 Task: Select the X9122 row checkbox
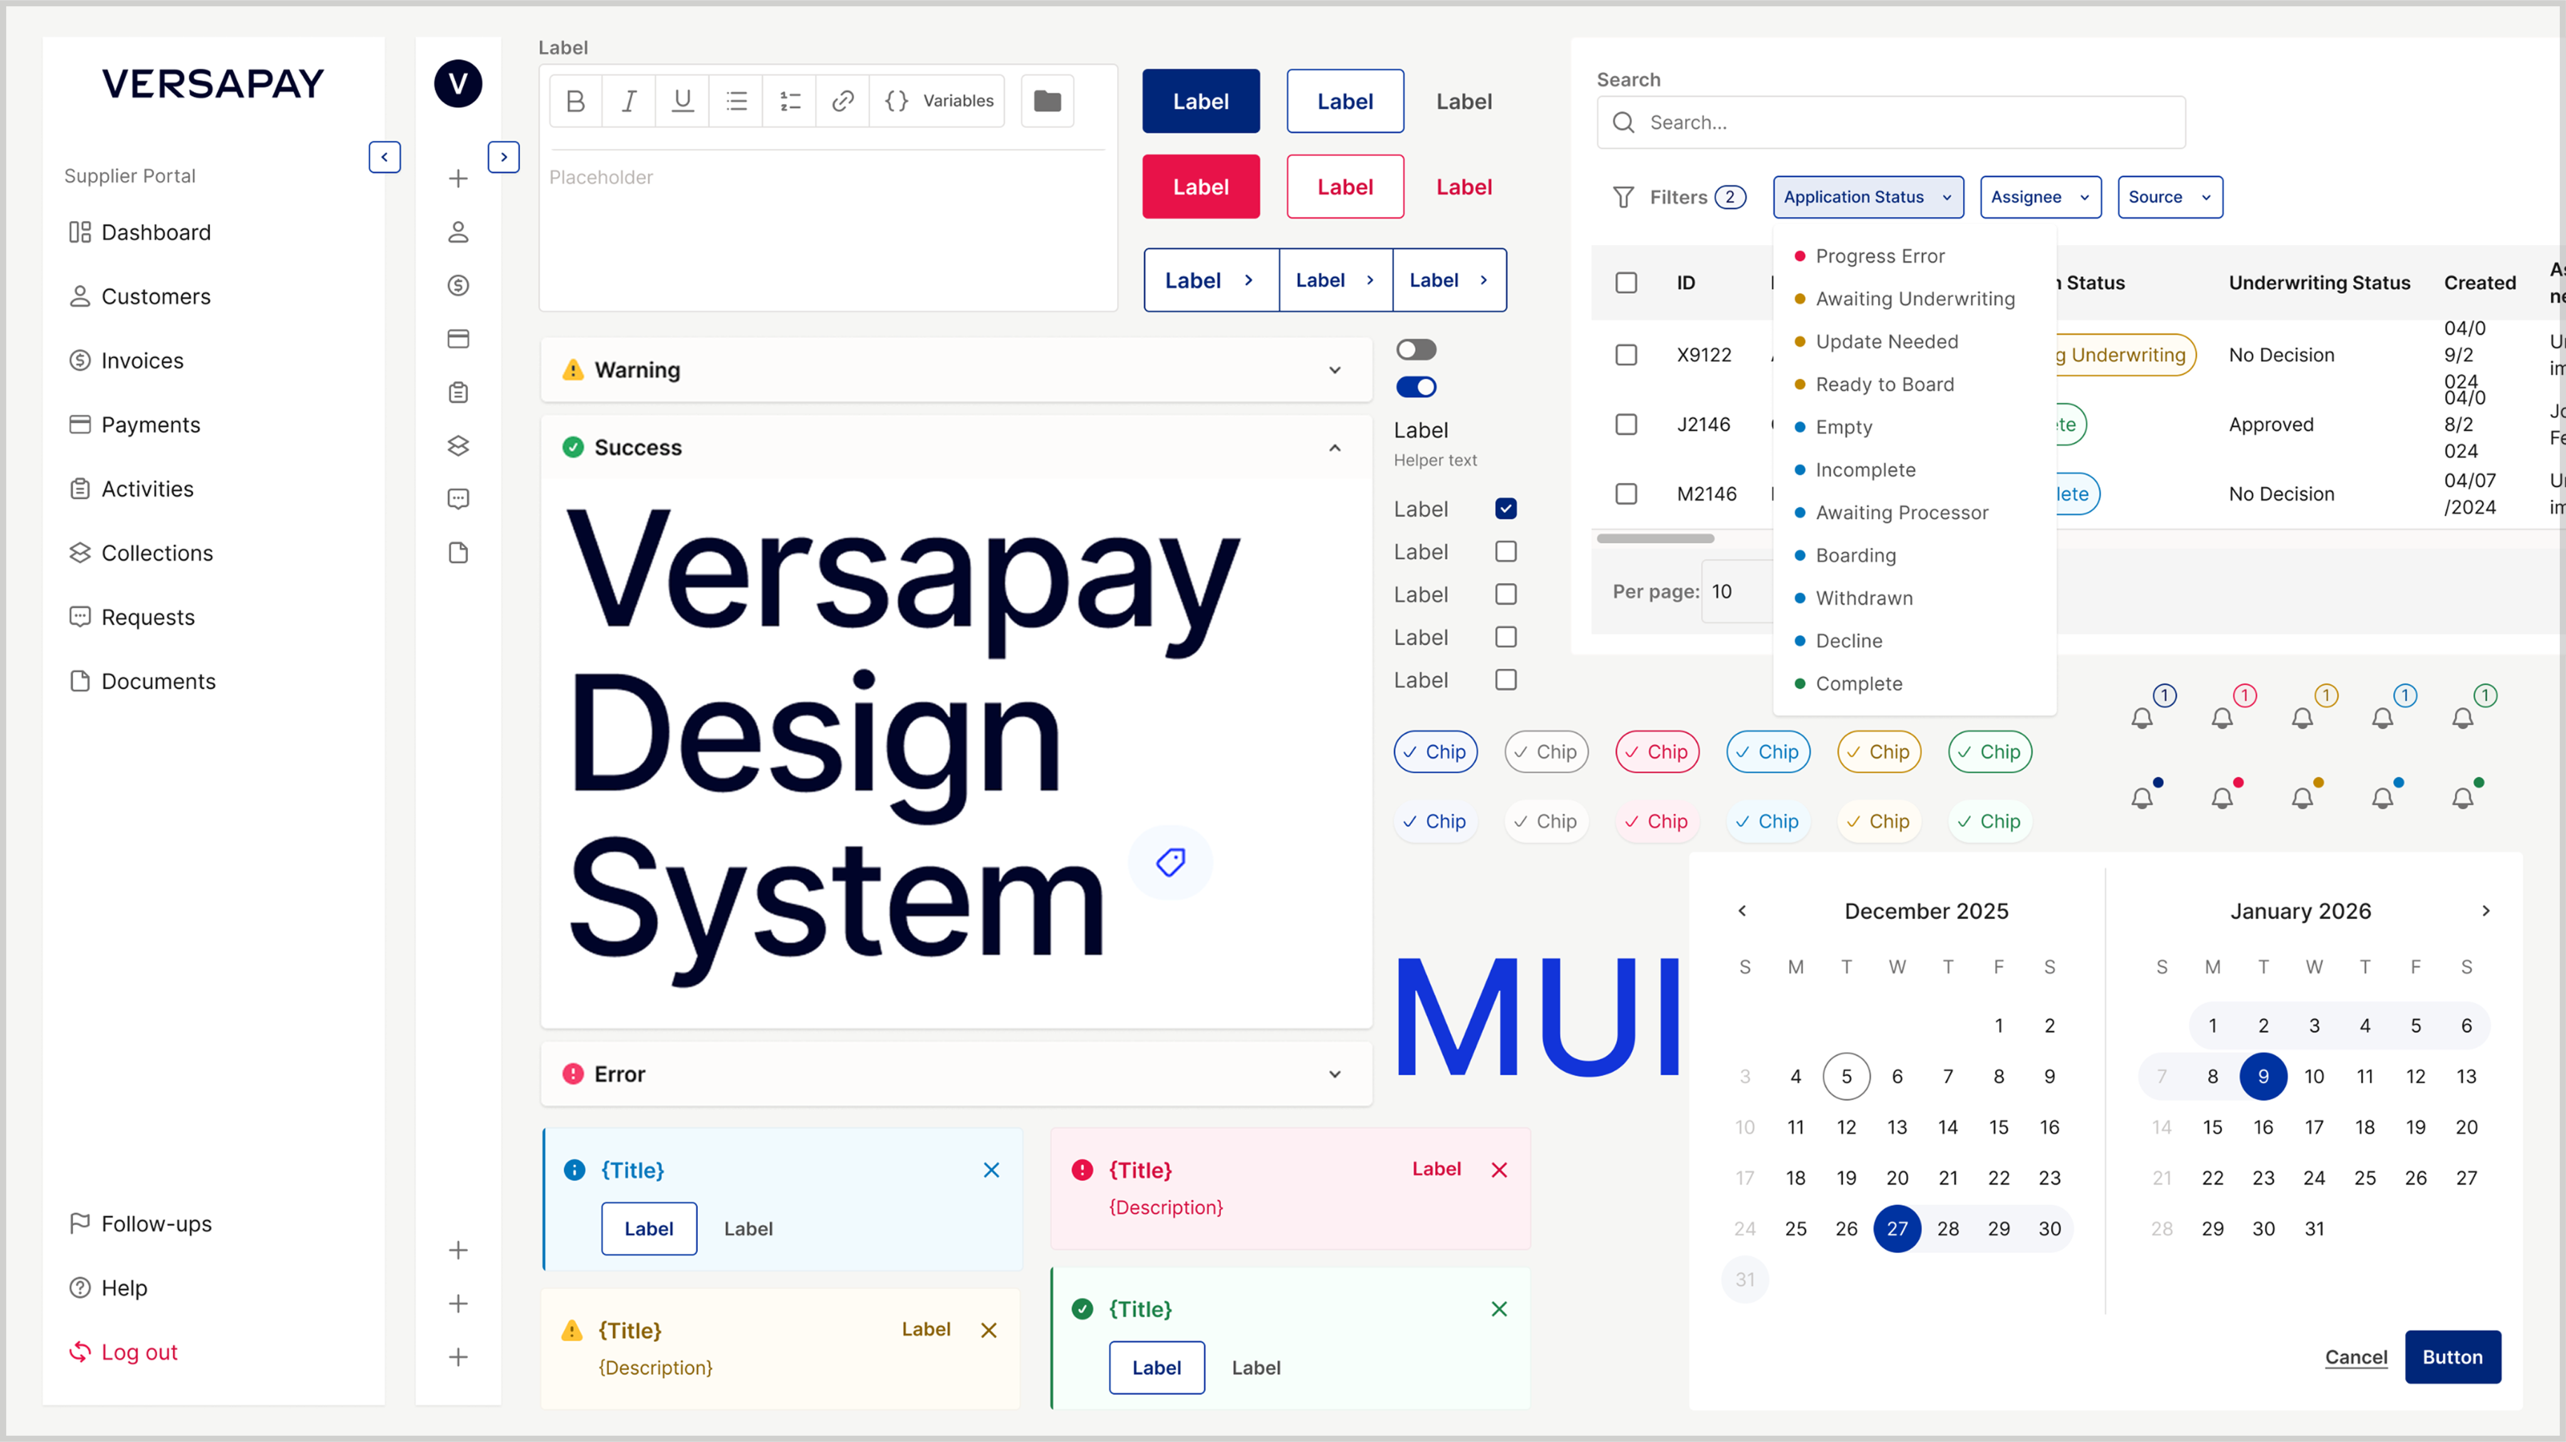click(1626, 355)
